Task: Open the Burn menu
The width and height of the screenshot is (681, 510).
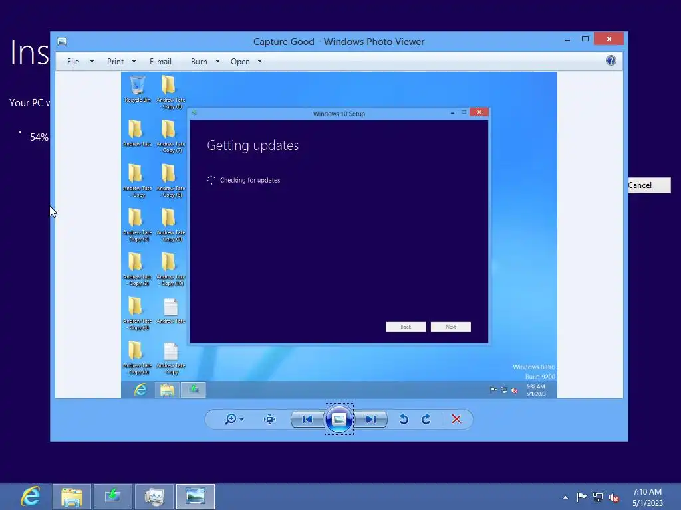Action: 199,62
